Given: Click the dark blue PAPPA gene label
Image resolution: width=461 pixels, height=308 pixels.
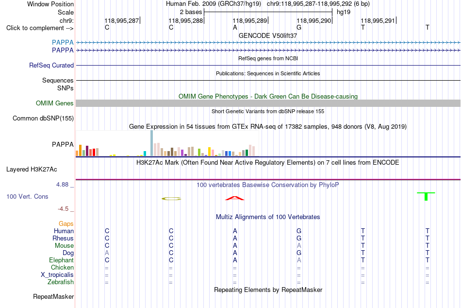Looking at the screenshot, I should pyautogui.click(x=63, y=51).
